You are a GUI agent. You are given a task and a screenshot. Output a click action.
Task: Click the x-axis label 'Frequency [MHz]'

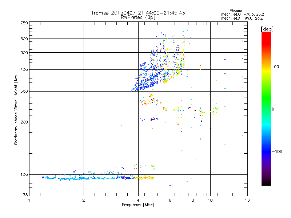pos(138,205)
